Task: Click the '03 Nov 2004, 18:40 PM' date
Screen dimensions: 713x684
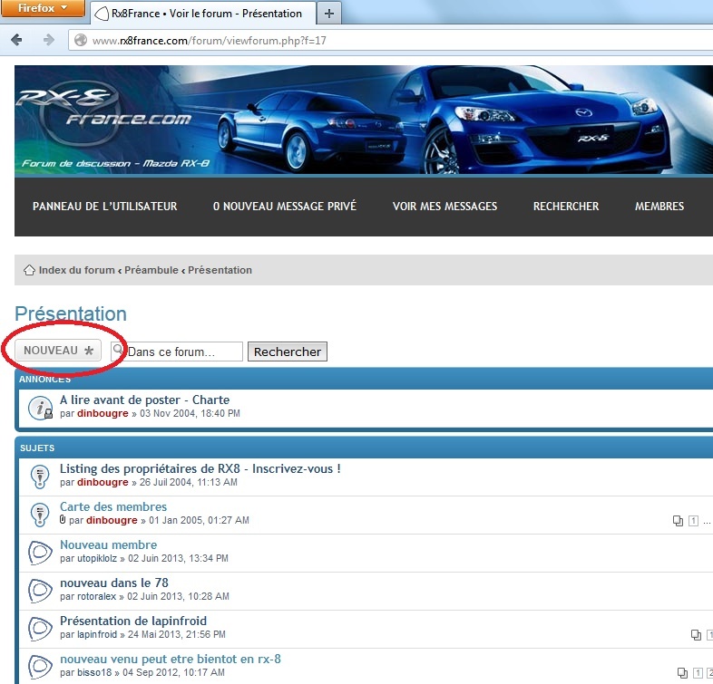Action: tap(190, 413)
